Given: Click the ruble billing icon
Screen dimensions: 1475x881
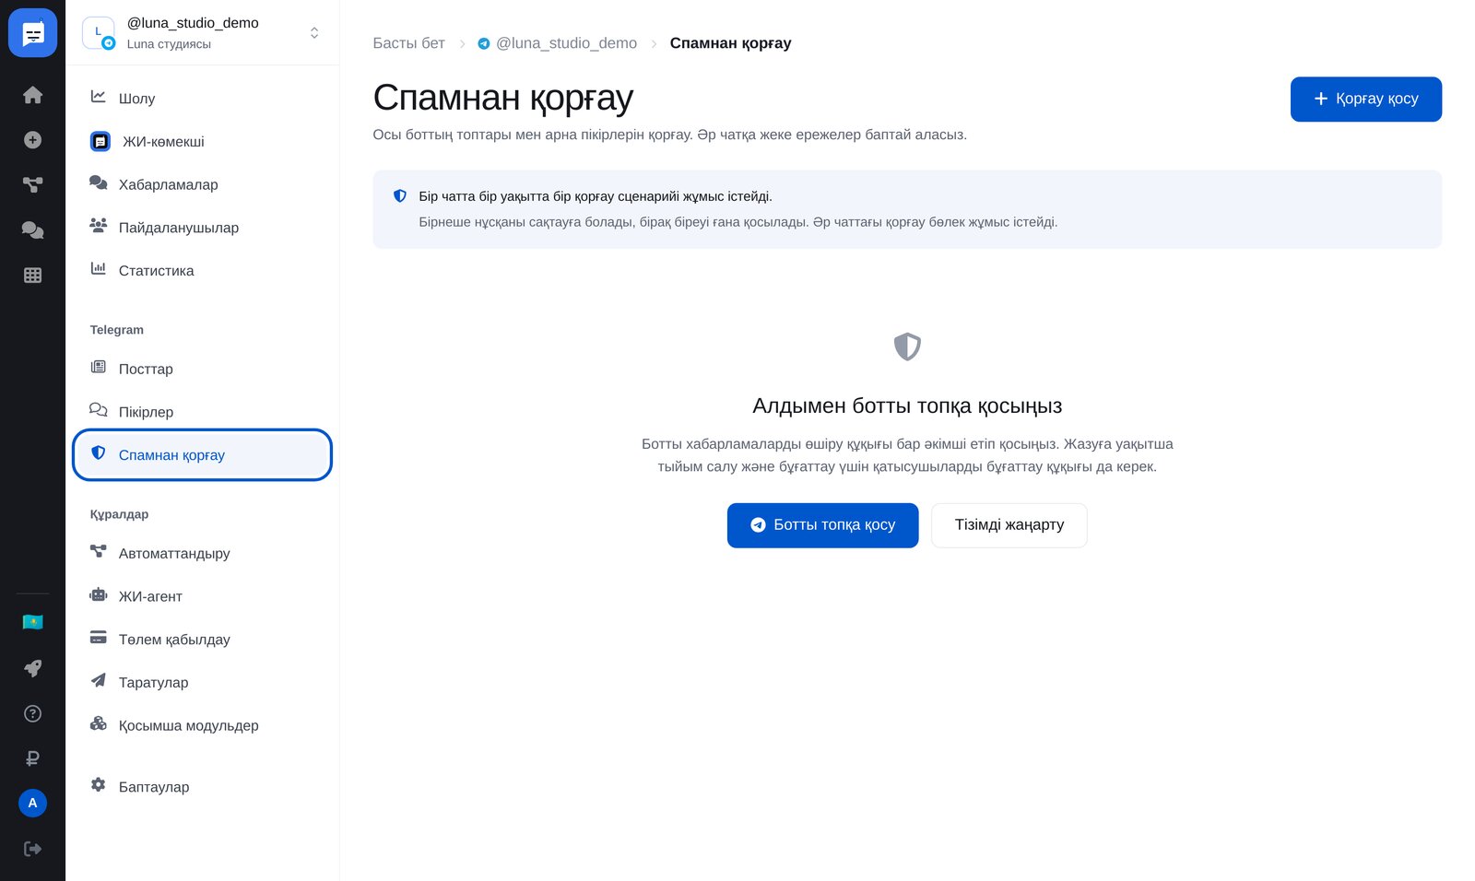Looking at the screenshot, I should pos(32,758).
